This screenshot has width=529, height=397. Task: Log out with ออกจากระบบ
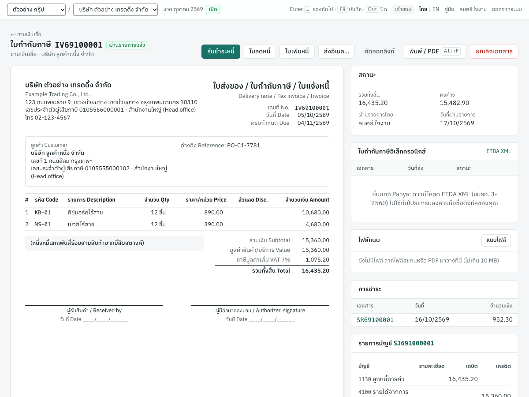click(x=507, y=9)
